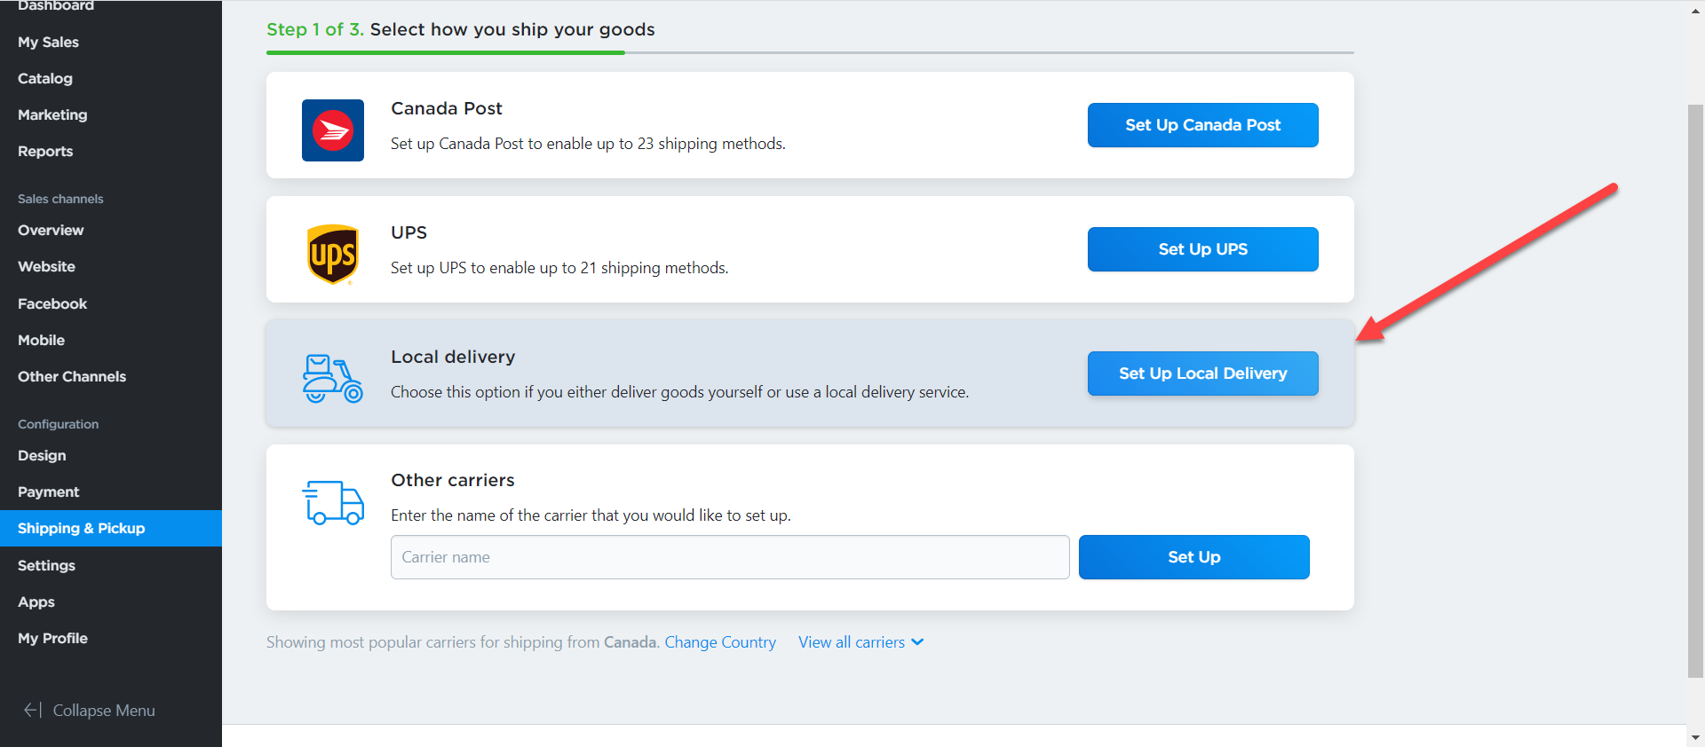Follow the Change Country link
Screen dimensions: 1705x747
[x=720, y=642]
